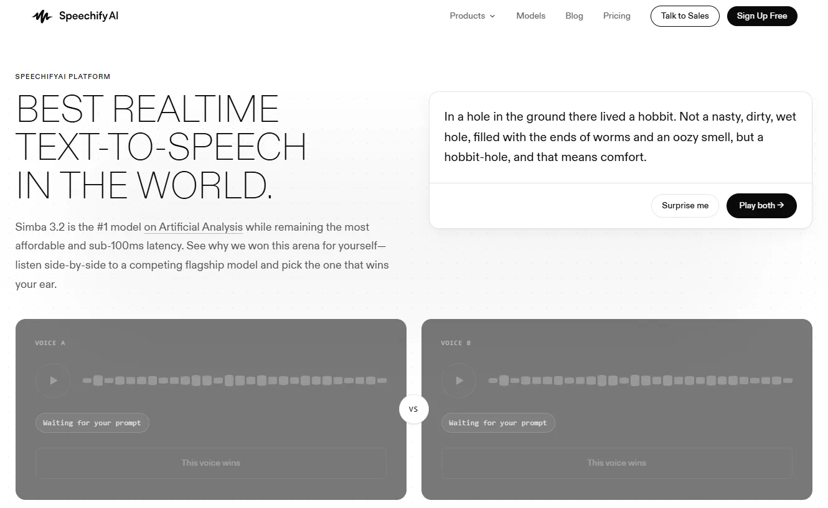Click into the hobbit prompt text field

click(x=620, y=137)
